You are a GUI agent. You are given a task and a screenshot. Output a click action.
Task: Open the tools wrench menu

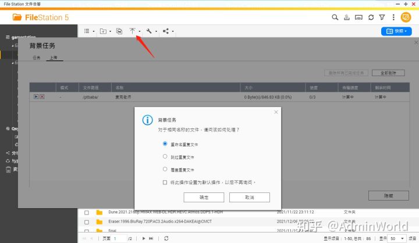(x=151, y=31)
